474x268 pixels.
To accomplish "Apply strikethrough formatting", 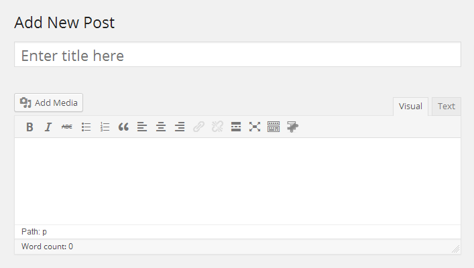I will [67, 127].
